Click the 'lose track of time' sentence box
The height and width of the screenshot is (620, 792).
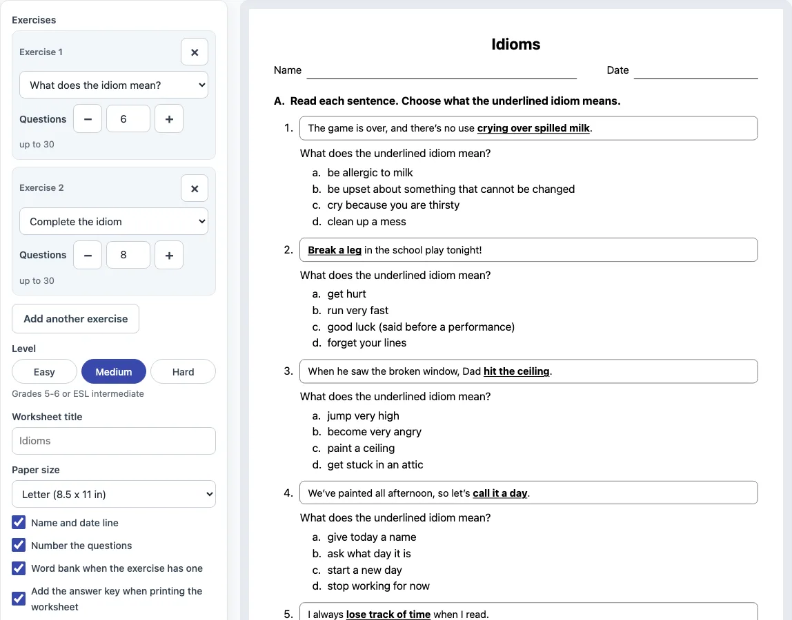pyautogui.click(x=528, y=612)
